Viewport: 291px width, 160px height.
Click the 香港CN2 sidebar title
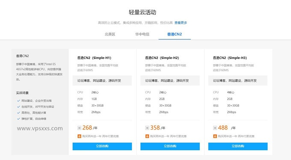[x=22, y=56]
